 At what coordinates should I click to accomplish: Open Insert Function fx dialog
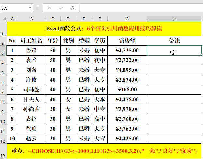pos(72,8)
